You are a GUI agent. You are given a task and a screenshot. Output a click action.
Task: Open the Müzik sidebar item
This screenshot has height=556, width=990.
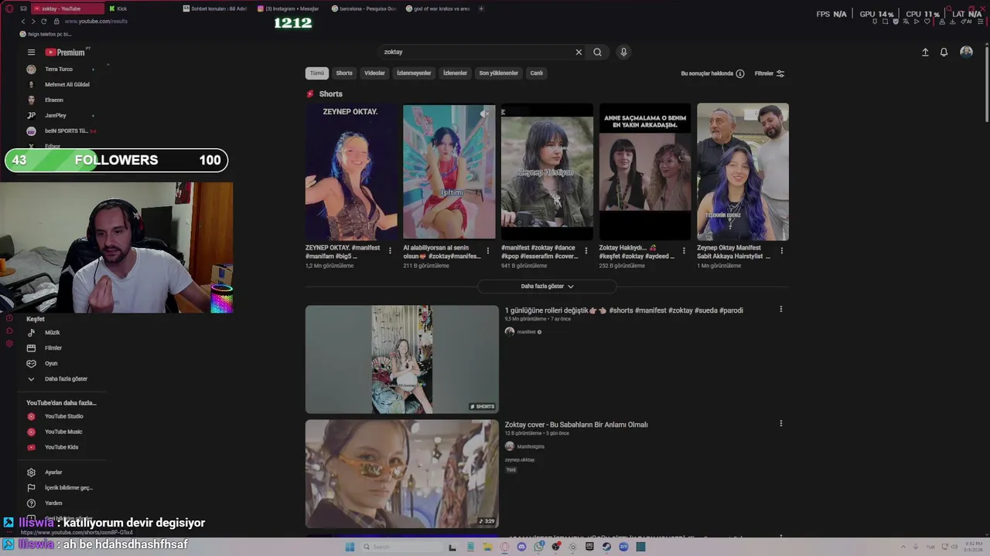[52, 333]
